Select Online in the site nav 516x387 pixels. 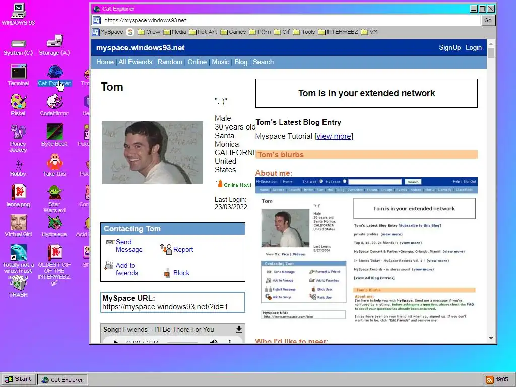[197, 62]
